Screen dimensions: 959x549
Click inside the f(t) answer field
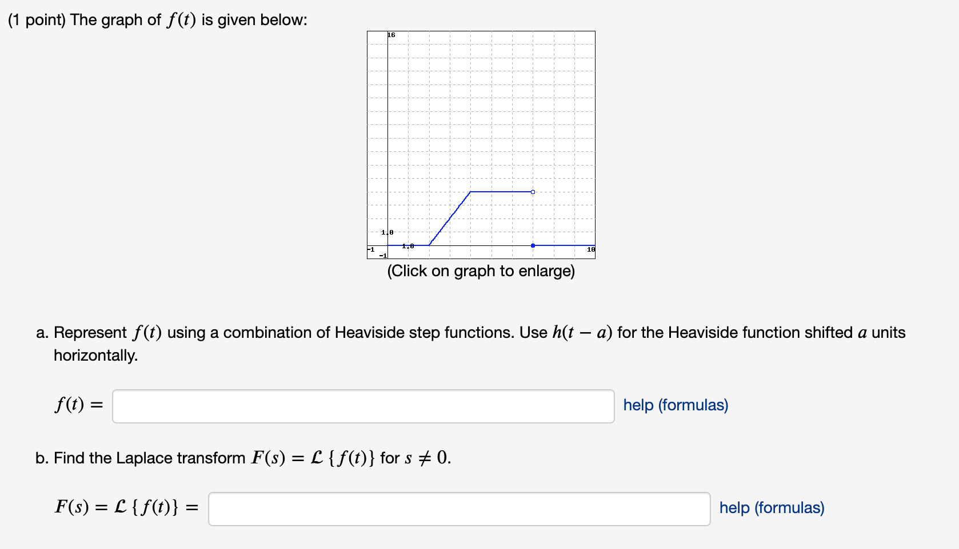point(363,405)
